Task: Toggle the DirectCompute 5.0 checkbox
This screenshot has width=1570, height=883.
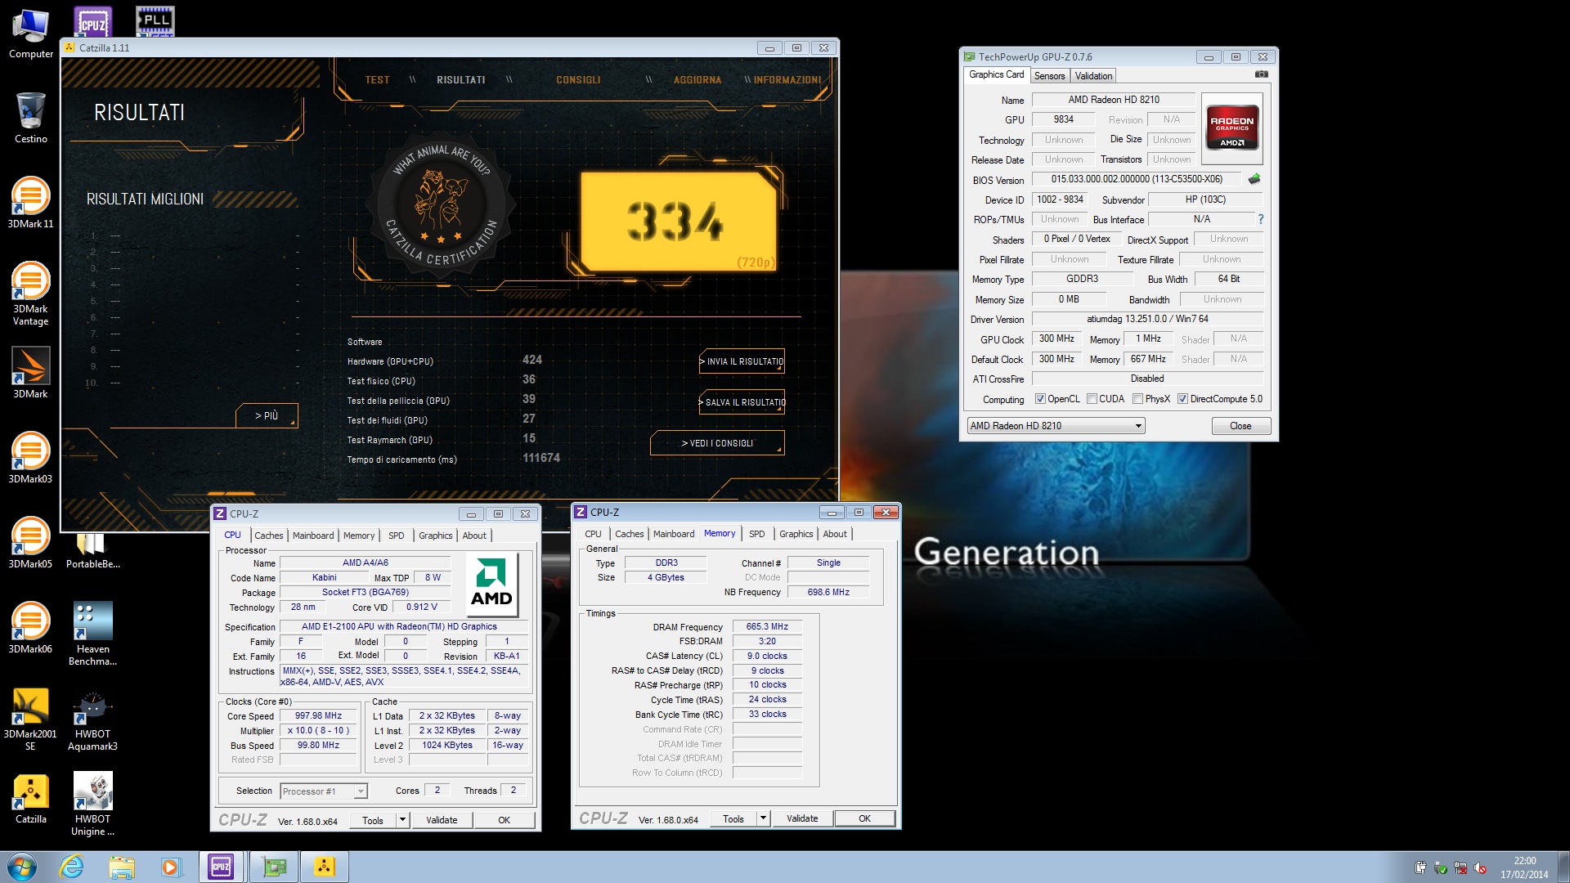Action: [1182, 399]
